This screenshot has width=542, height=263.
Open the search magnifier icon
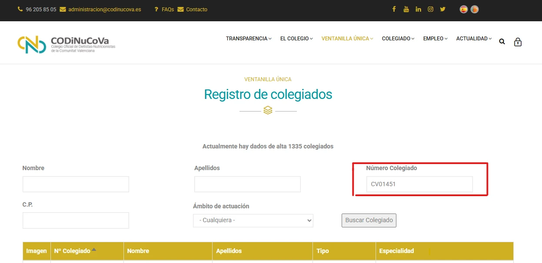tap(502, 42)
